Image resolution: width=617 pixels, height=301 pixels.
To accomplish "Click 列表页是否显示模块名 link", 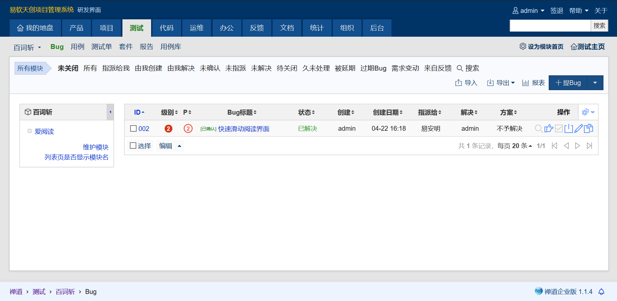I will (x=76, y=157).
